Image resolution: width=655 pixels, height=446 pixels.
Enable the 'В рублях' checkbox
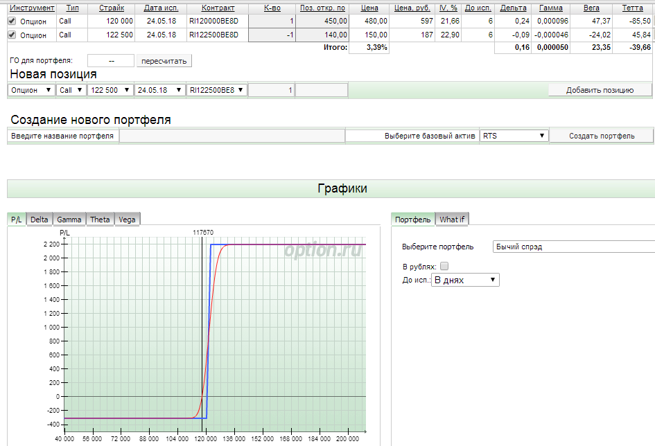[444, 267]
